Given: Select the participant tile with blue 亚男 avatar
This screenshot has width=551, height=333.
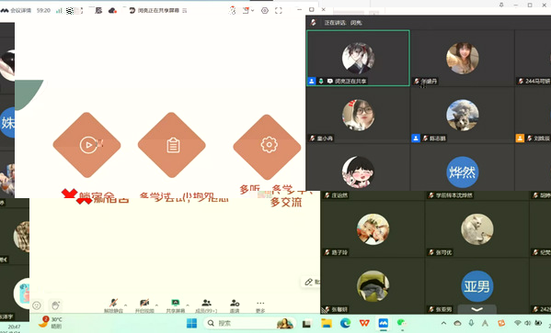Looking at the screenshot, I should [x=476, y=285].
